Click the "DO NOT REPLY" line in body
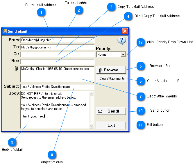This screenshot has width=195, height=165. (41, 94)
